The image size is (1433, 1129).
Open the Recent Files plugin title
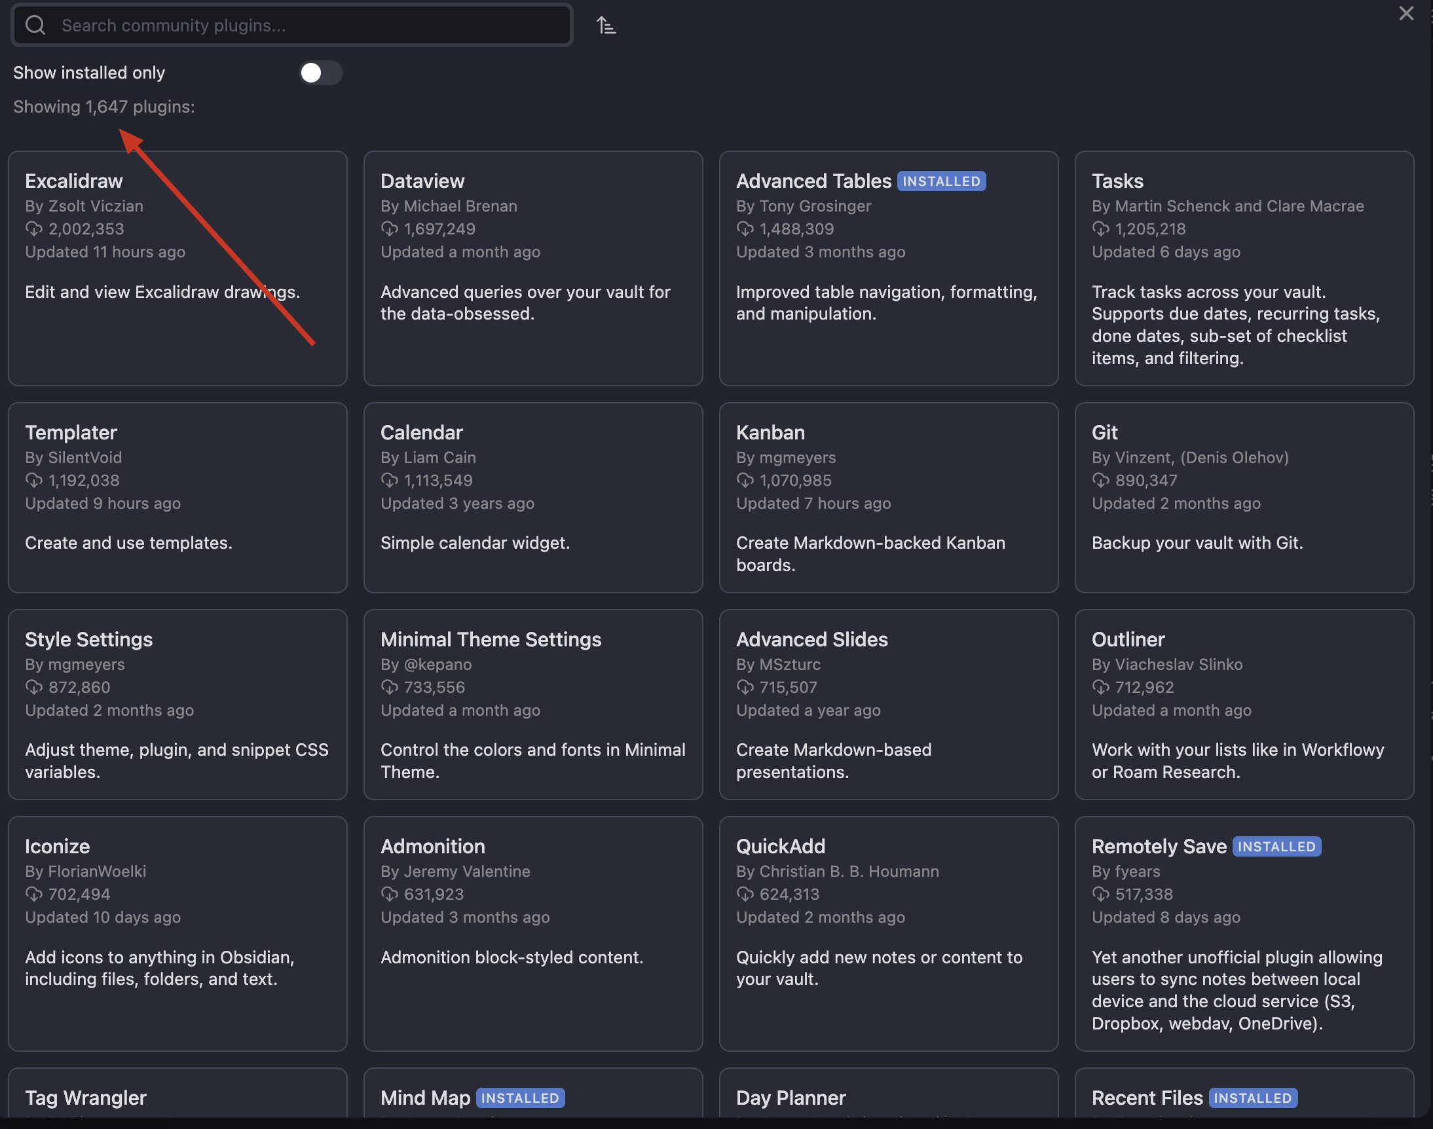click(1147, 1098)
